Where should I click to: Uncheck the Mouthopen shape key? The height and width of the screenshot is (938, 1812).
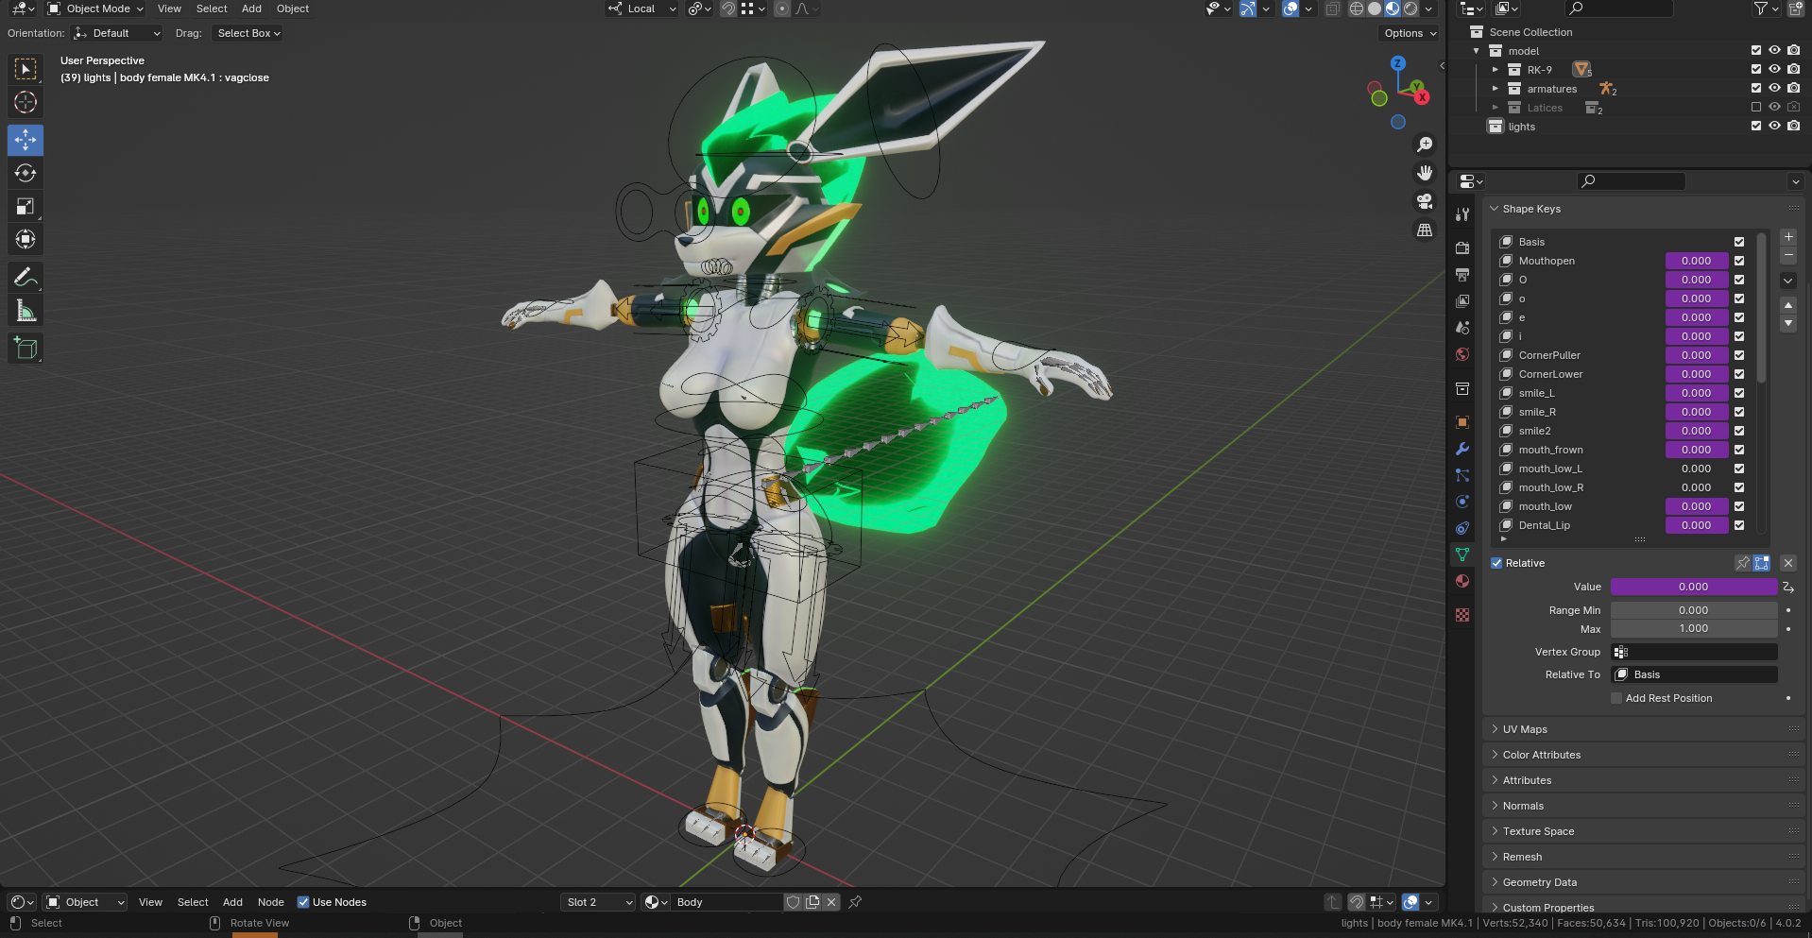tap(1739, 261)
